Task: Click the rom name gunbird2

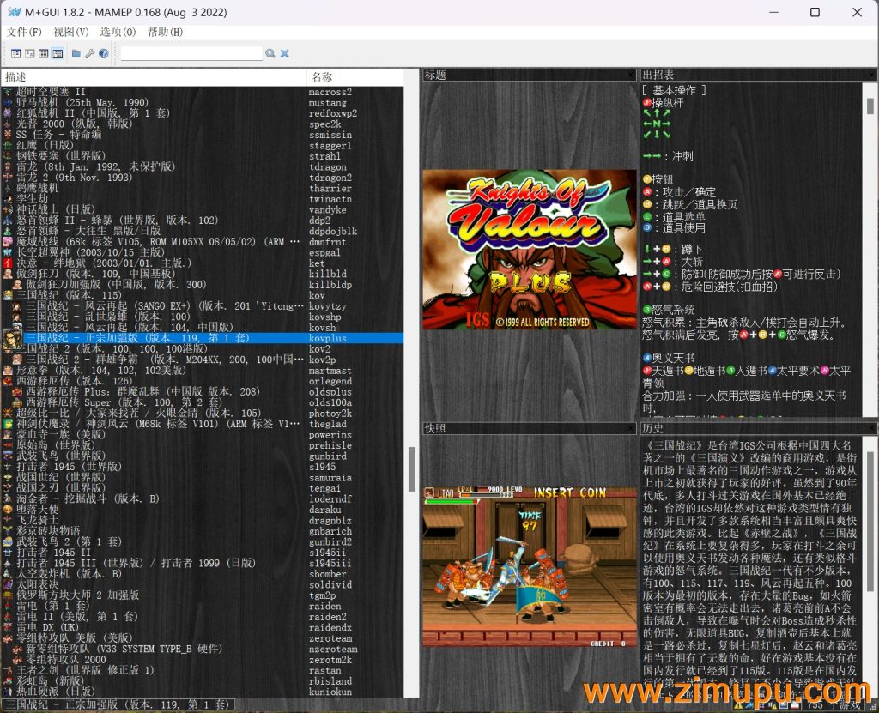Action: 330,541
